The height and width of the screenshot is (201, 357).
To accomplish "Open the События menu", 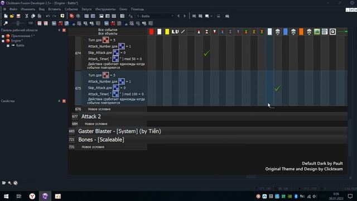I will [71, 9].
